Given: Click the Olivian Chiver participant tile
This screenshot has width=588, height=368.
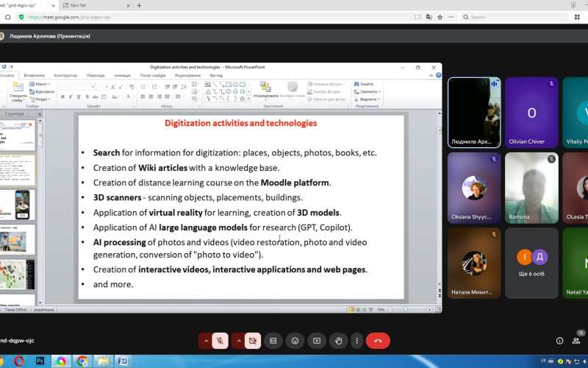Looking at the screenshot, I should coord(531,113).
